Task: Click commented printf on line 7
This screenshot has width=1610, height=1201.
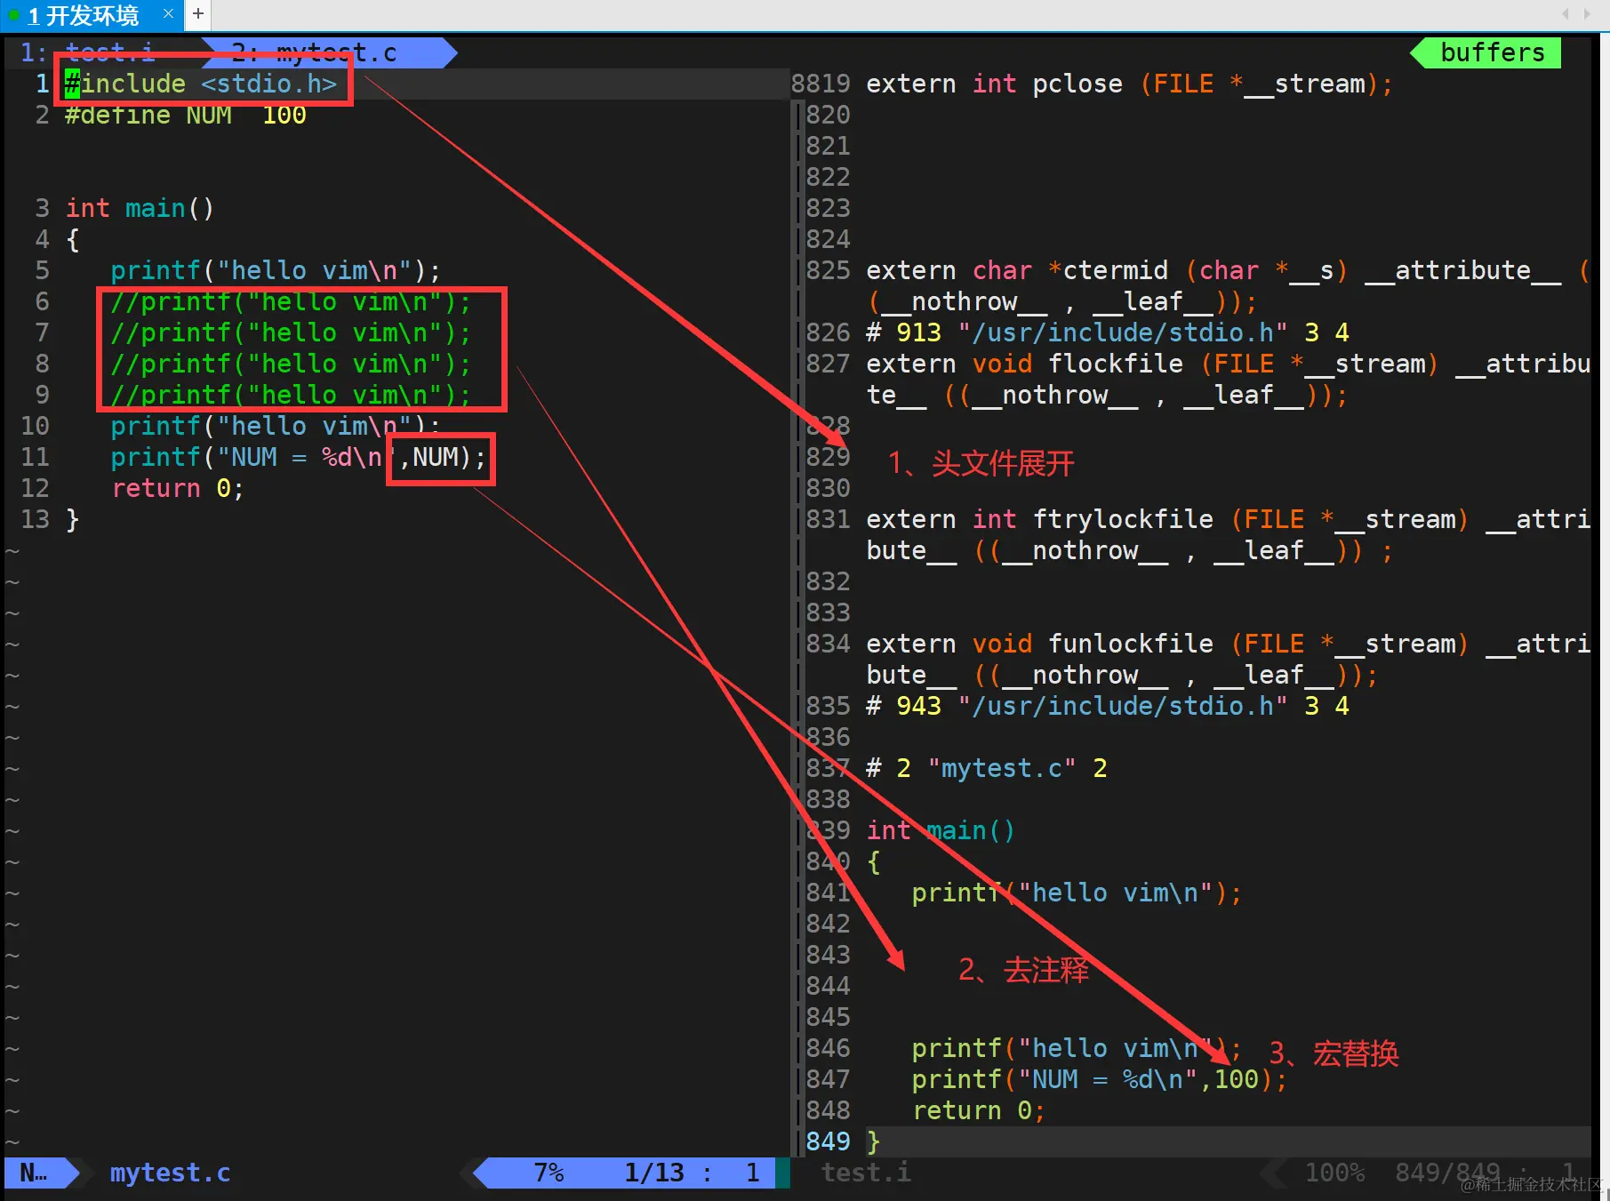Action: [x=291, y=332]
